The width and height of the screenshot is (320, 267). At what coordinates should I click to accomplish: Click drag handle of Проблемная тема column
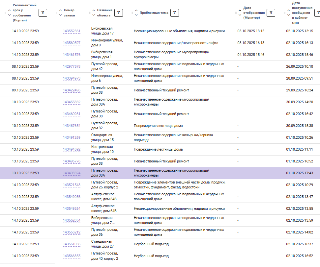point(132,13)
